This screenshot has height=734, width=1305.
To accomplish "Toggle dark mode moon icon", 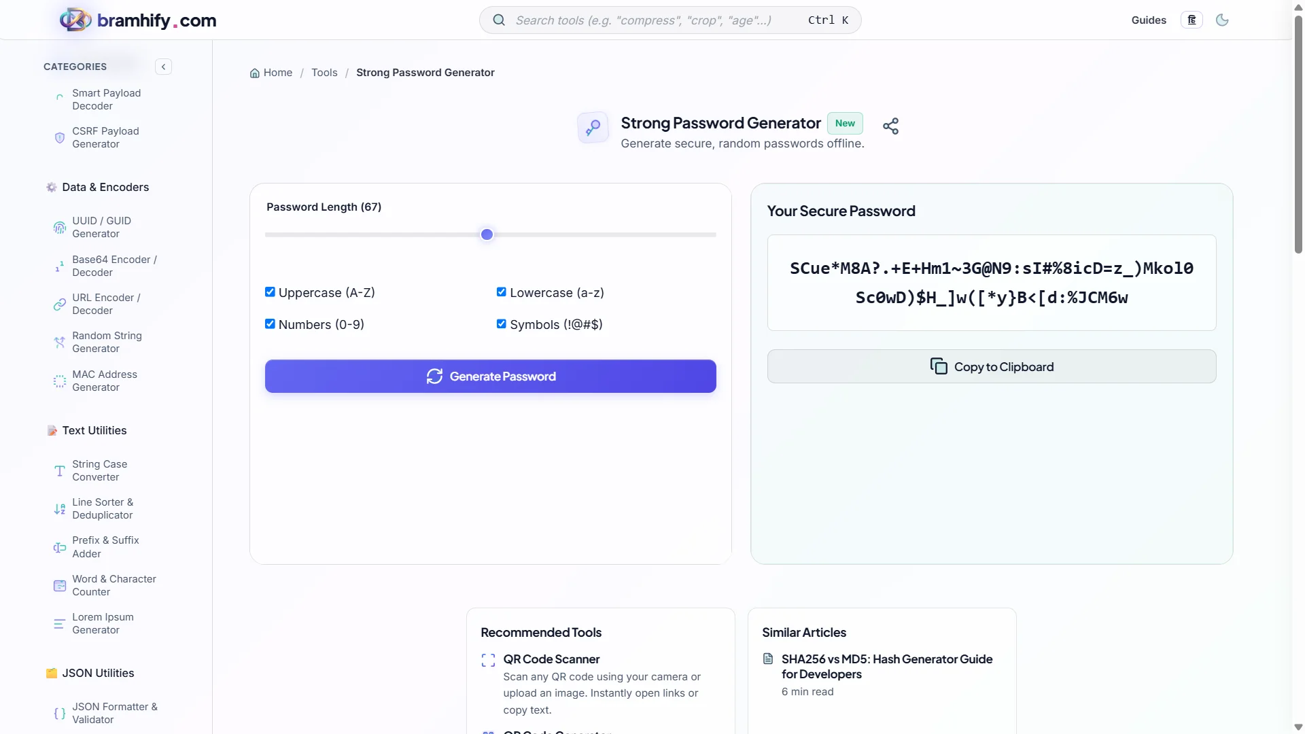I will [1222, 20].
